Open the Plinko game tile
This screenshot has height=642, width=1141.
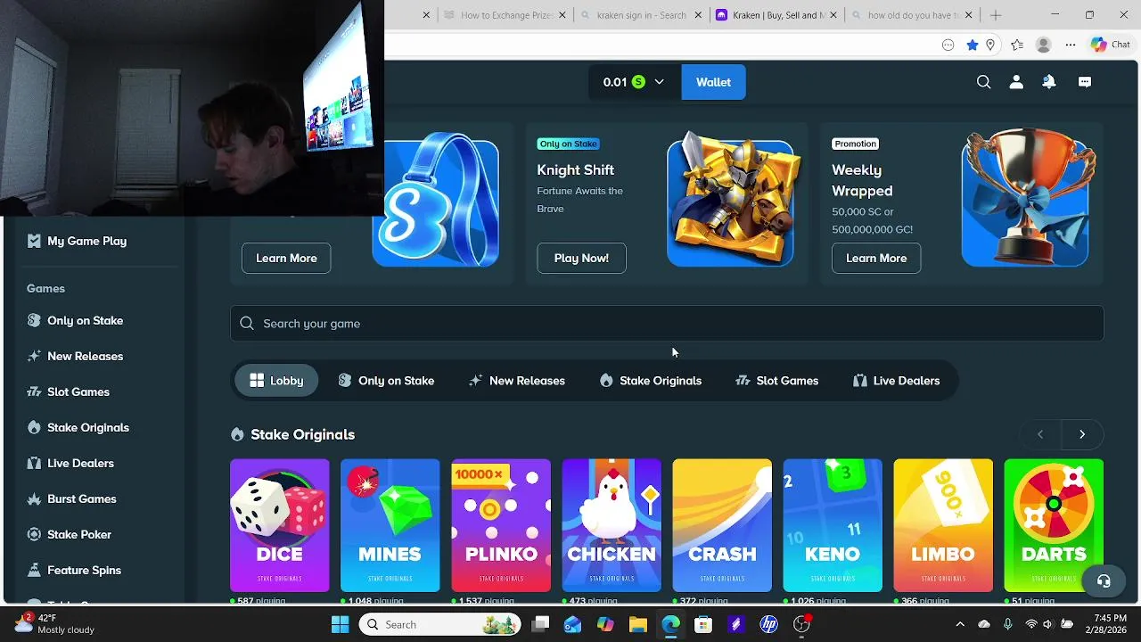point(501,525)
